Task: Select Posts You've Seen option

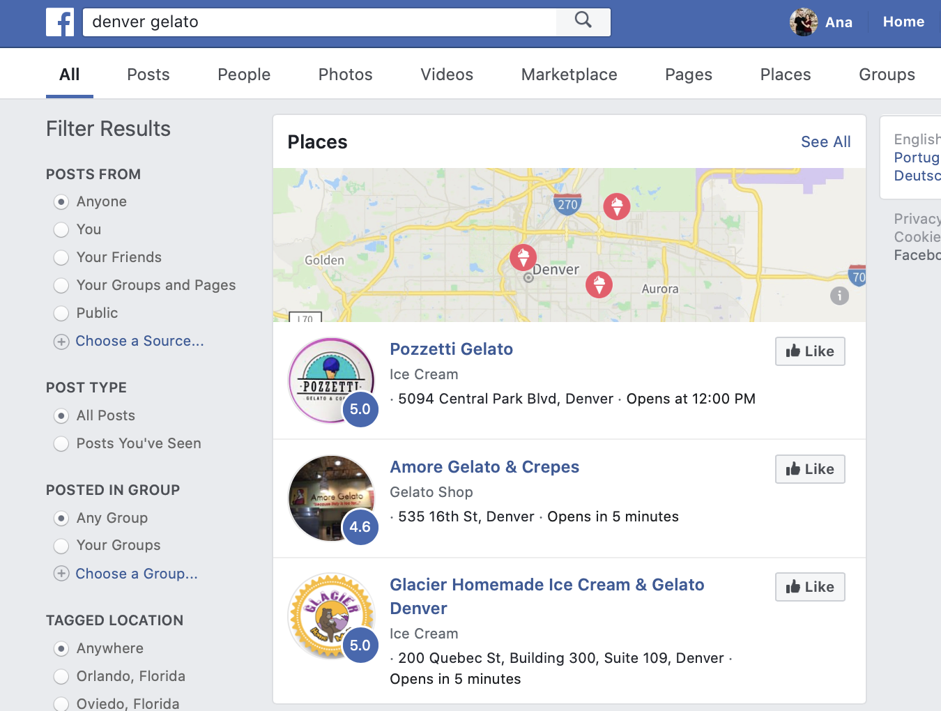Action: click(61, 444)
